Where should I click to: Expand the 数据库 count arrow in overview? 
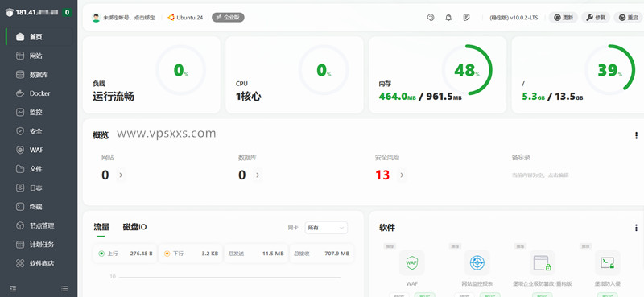point(258,175)
